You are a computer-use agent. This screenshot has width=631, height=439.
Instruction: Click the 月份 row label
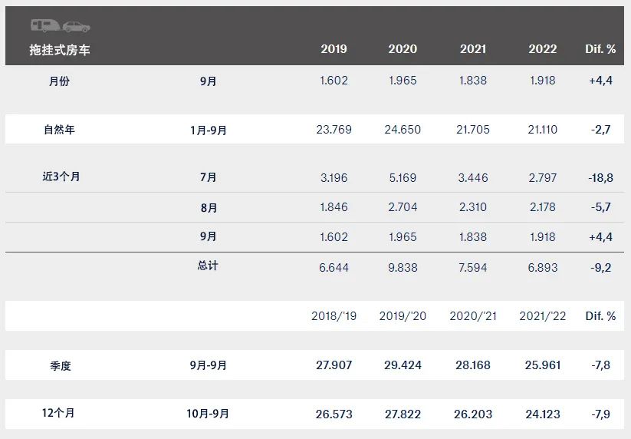59,81
